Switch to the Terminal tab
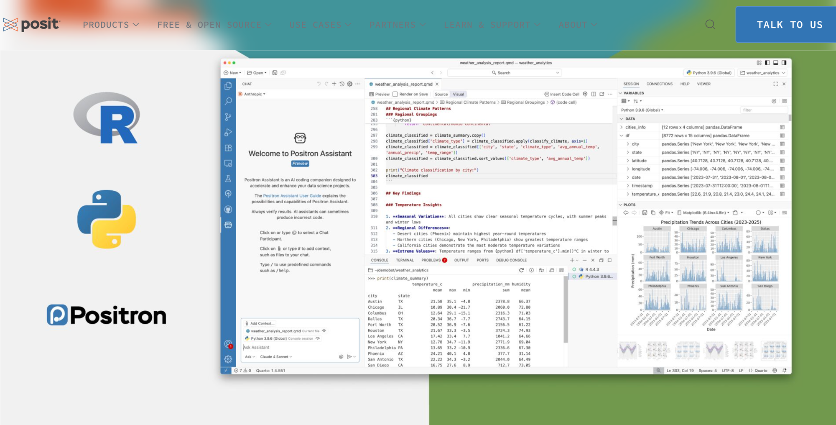The image size is (836, 425). 405,260
